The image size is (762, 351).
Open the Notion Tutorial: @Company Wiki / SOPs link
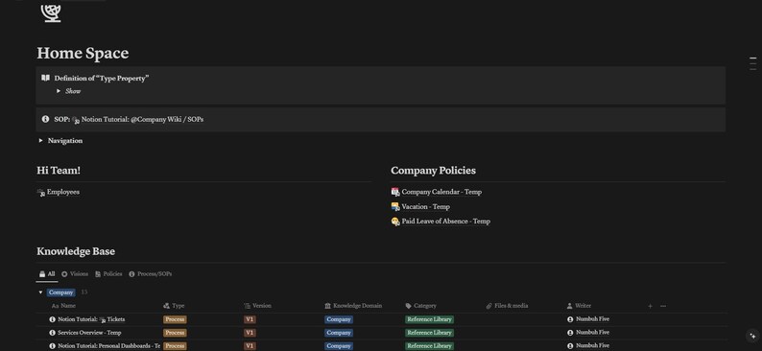pyautogui.click(x=142, y=119)
